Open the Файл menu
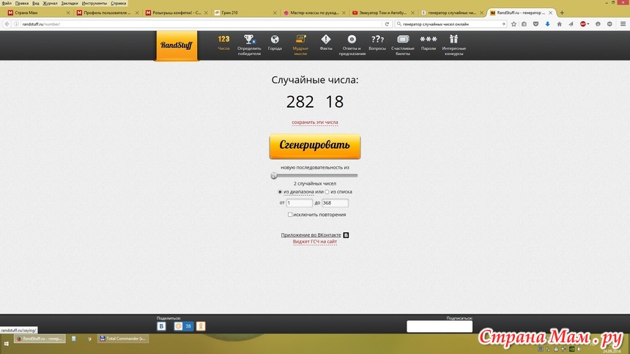630x354 pixels. click(7, 3)
